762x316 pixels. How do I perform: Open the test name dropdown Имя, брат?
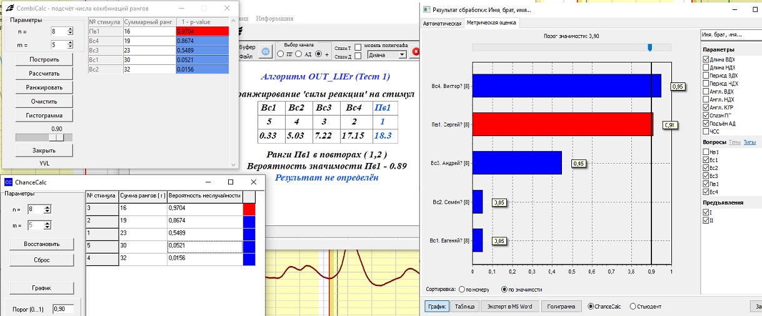point(730,34)
